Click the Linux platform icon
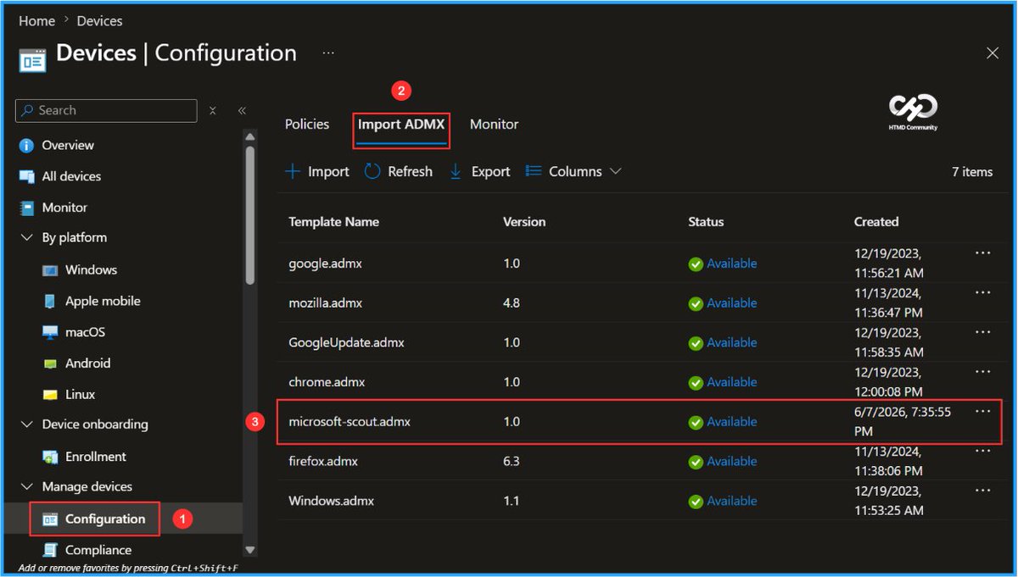 pyautogui.click(x=50, y=395)
